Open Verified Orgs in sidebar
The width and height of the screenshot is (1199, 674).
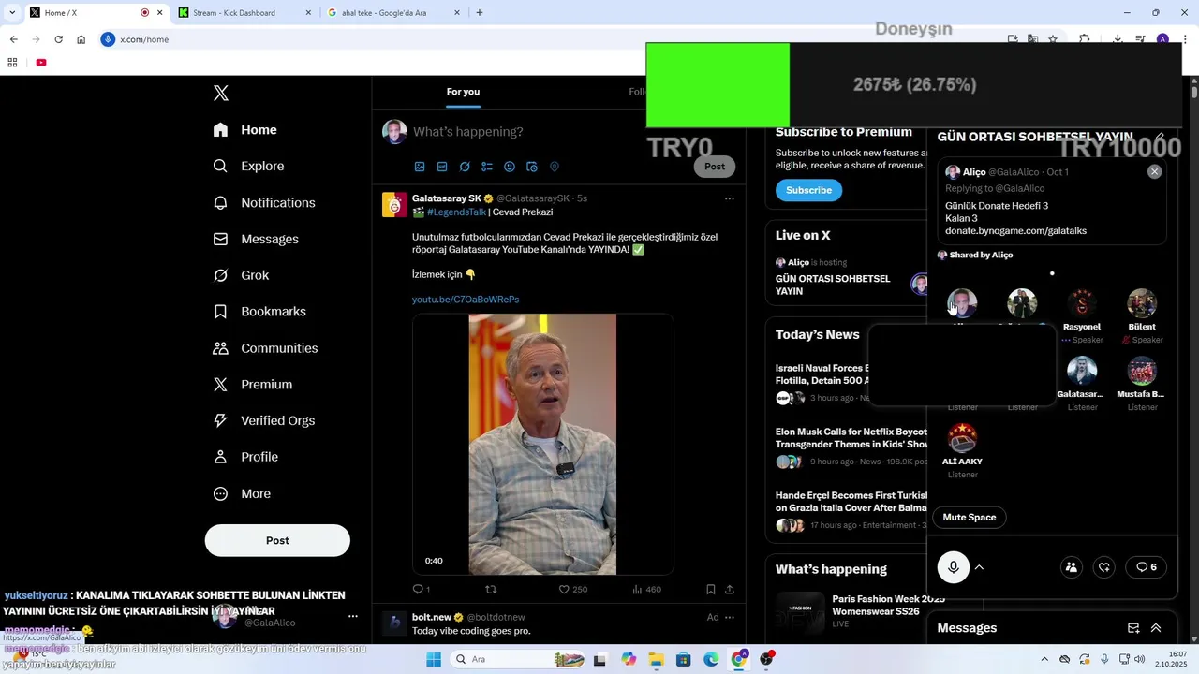point(264,420)
